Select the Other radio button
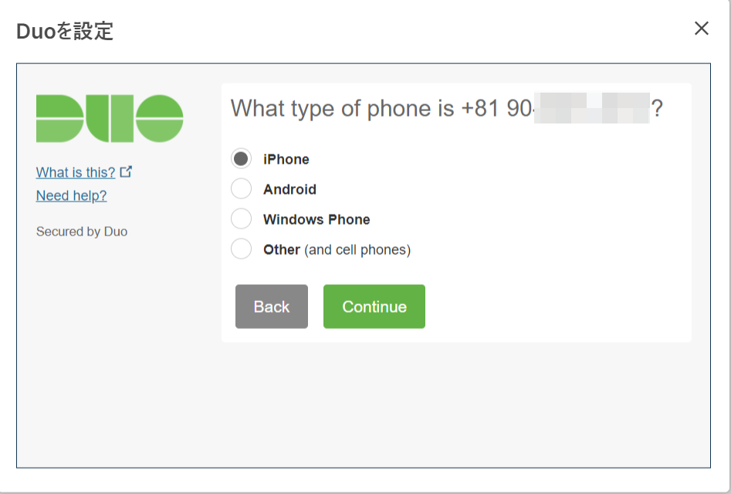Viewport: 731px width, 494px height. [x=242, y=249]
